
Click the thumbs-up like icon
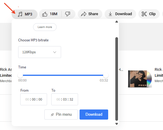coord(45,14)
